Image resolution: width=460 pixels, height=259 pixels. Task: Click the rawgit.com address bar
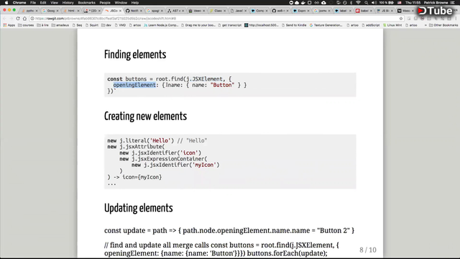(216, 18)
